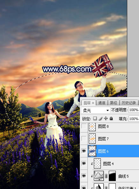
Task: Click the 图层 4 clipping arrow icon
Action: point(92,164)
